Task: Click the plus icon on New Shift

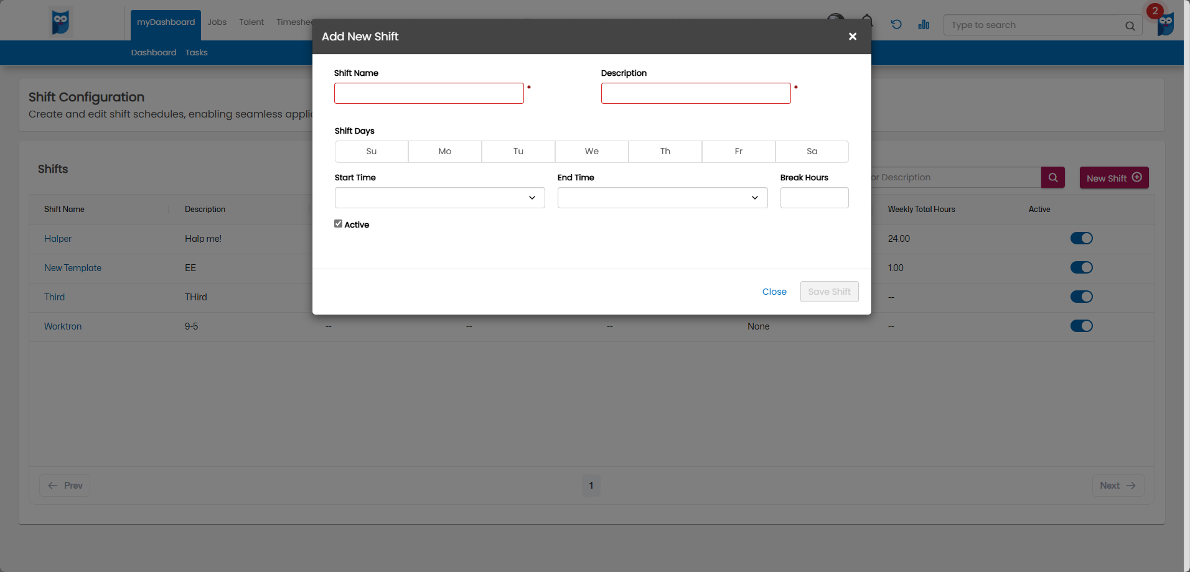Action: click(x=1137, y=178)
